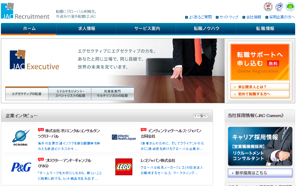
Task: Click the arrow icon beside 会社情報
Action: click(244, 17)
